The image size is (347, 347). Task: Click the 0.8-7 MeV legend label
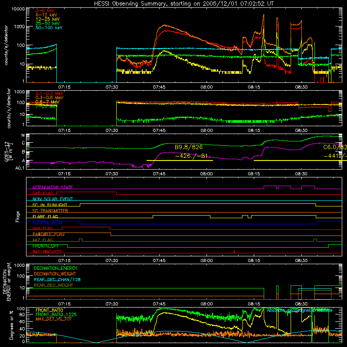point(47,102)
